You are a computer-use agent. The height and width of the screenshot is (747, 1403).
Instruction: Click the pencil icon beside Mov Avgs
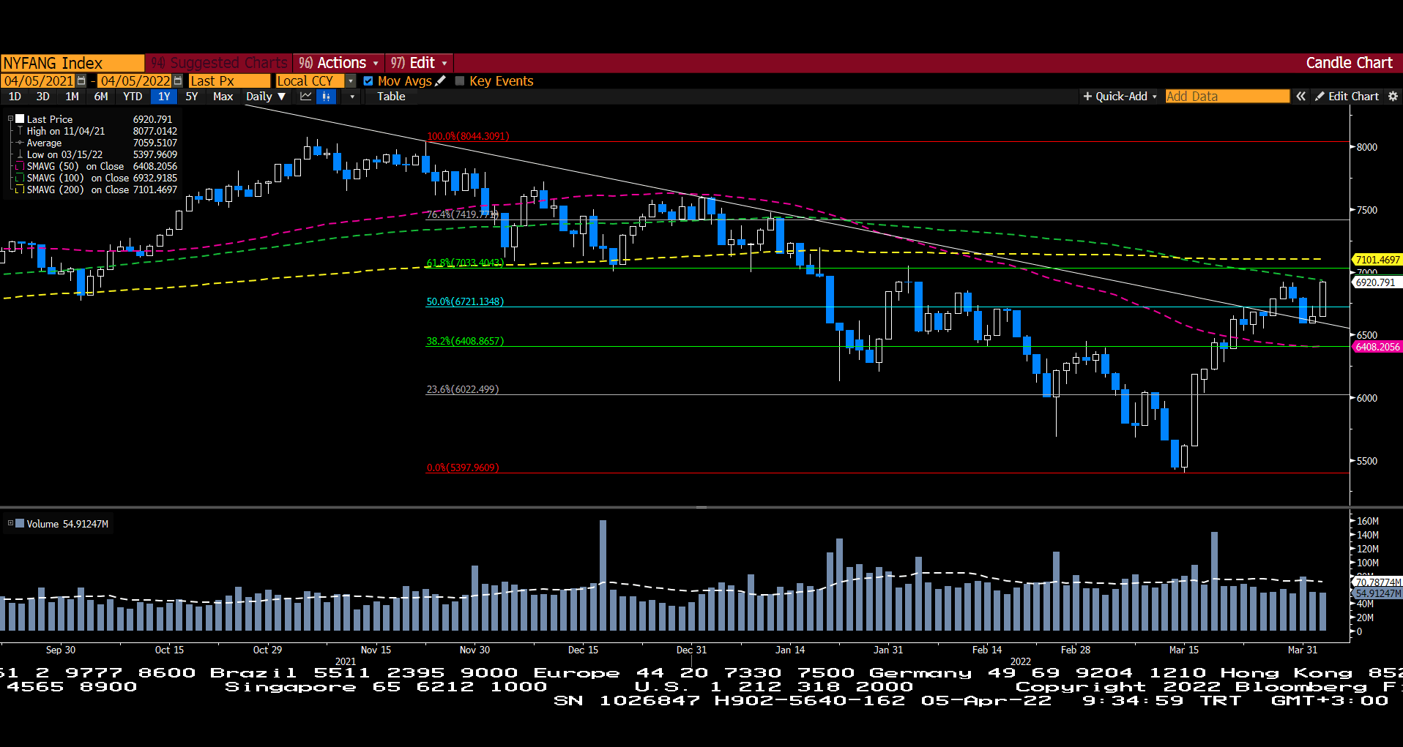(440, 81)
